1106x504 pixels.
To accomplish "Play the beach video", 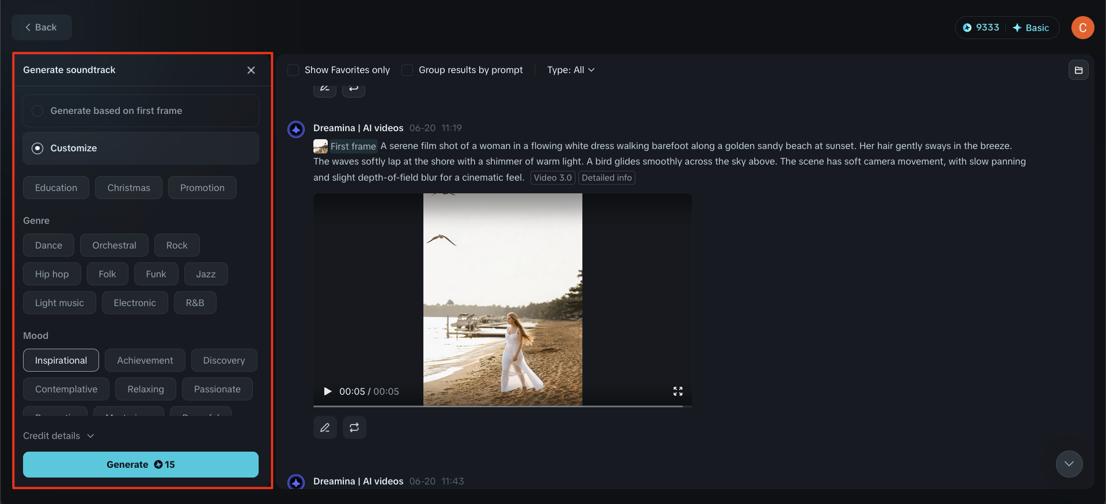I will click(x=328, y=391).
